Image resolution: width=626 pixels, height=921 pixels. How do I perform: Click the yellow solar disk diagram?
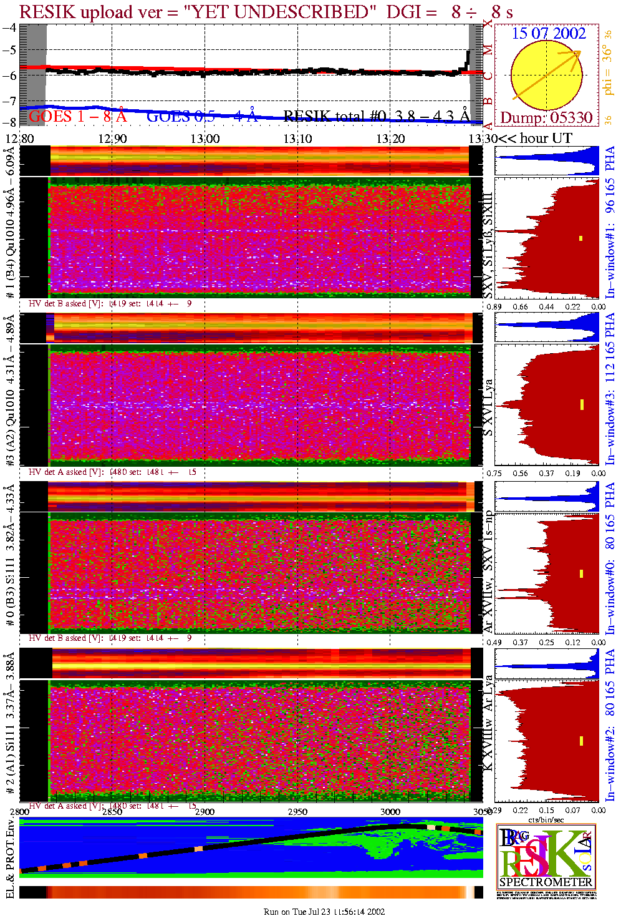click(546, 76)
